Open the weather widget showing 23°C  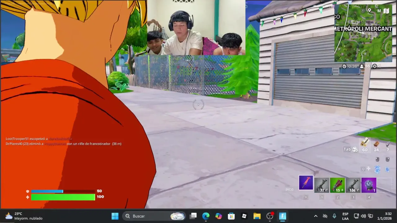24,216
